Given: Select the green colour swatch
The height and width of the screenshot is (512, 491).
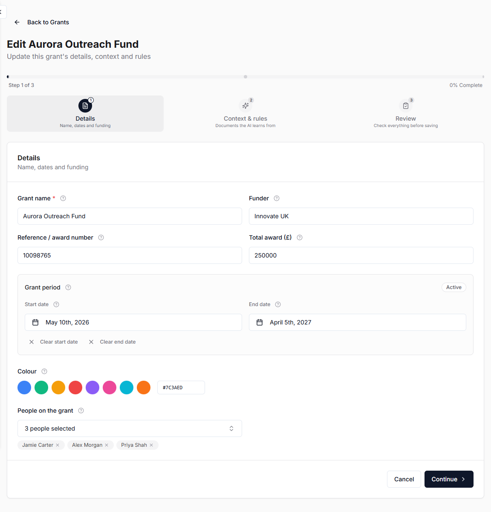Looking at the screenshot, I should click(41, 388).
